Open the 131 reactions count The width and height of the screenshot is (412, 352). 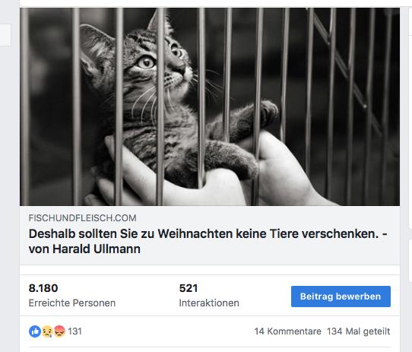[x=75, y=331]
